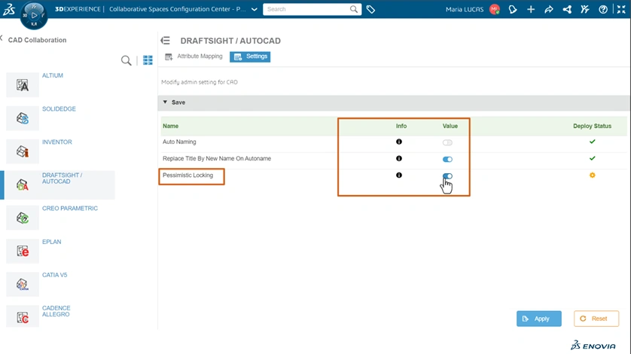Click the plus Add icon

pyautogui.click(x=531, y=10)
